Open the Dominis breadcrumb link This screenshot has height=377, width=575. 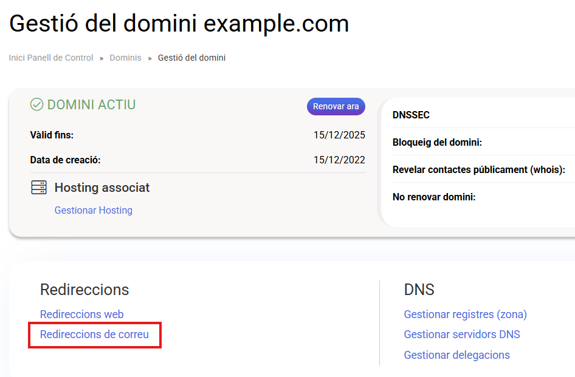(x=125, y=58)
